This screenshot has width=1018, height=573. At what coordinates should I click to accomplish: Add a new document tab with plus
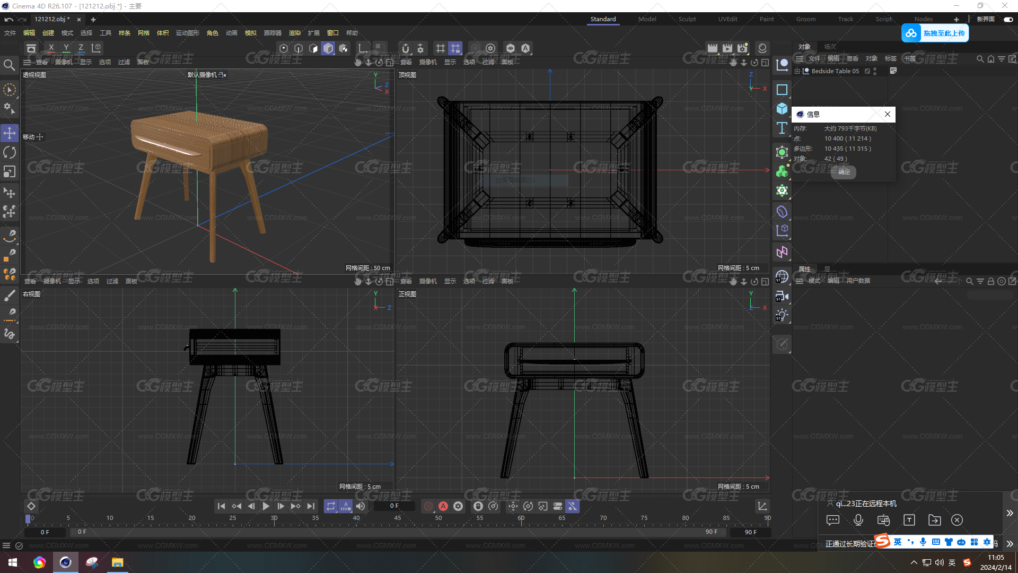(x=93, y=20)
